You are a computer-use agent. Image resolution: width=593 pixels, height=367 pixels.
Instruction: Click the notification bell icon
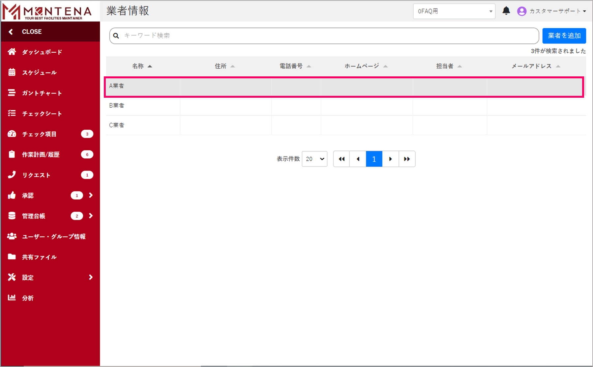506,11
